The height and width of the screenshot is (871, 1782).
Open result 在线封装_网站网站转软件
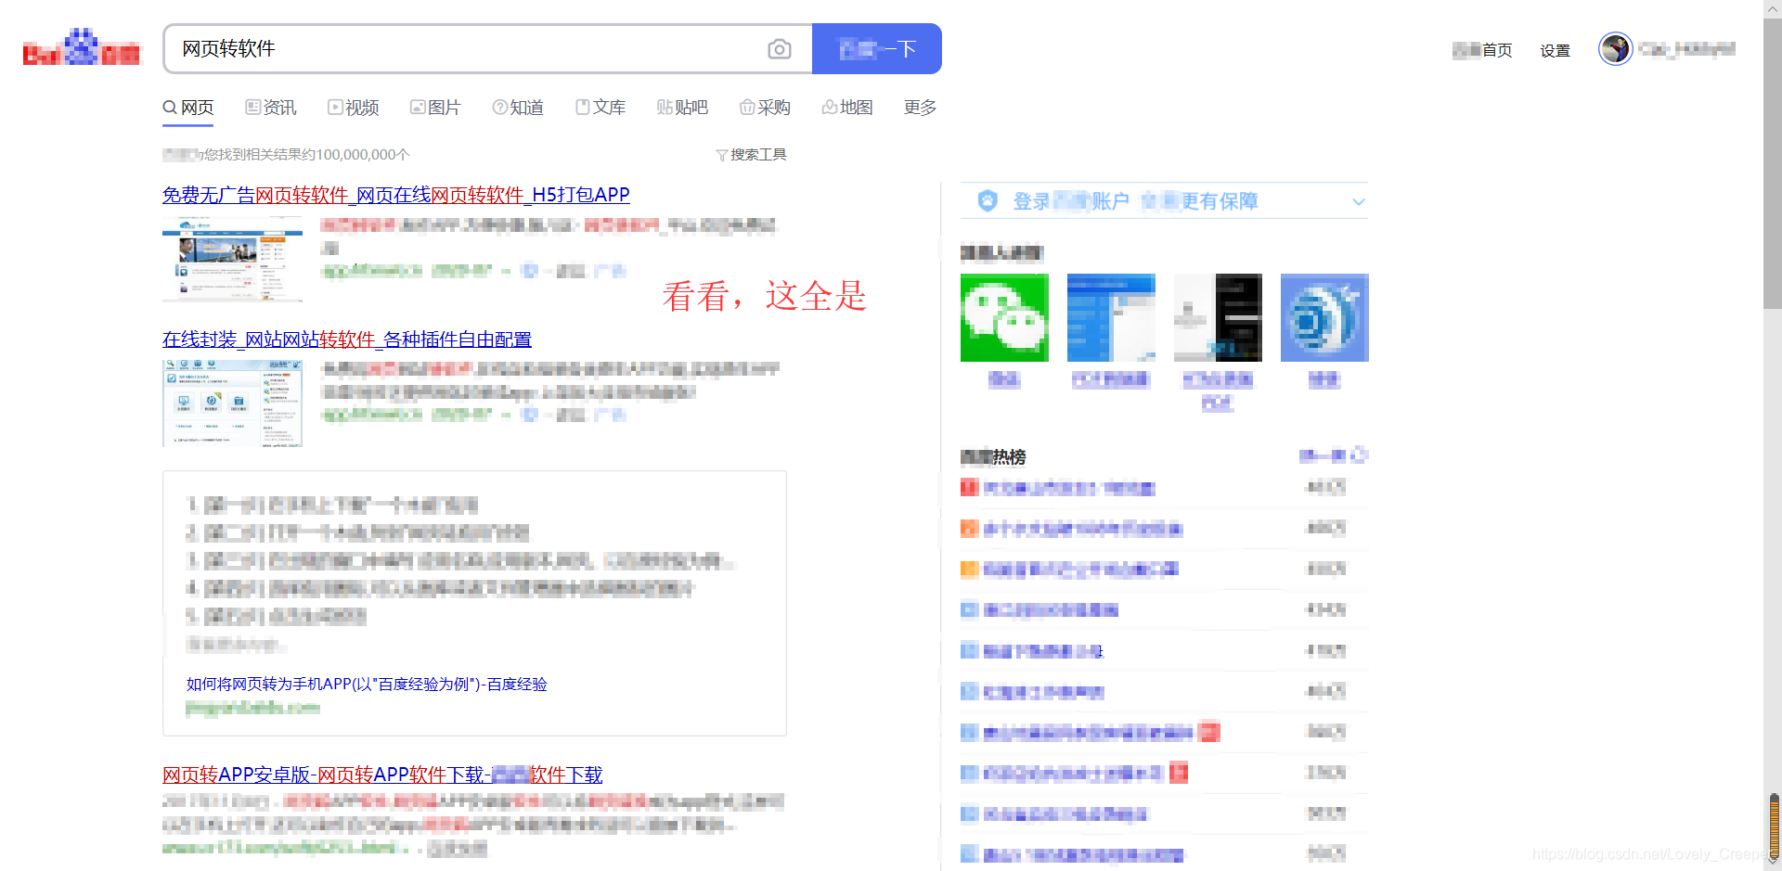pyautogui.click(x=347, y=339)
